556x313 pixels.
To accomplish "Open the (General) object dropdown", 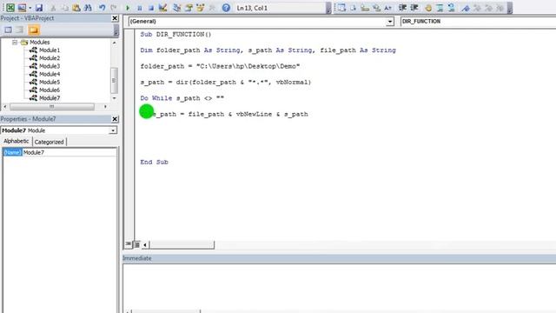I will pyautogui.click(x=390, y=22).
